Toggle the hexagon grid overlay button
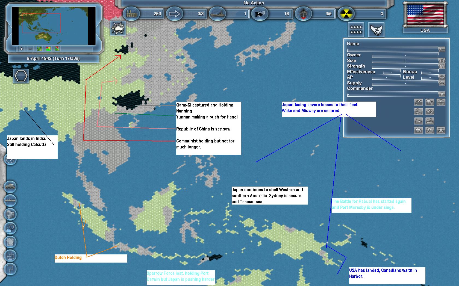The width and height of the screenshot is (459, 286). [21, 76]
